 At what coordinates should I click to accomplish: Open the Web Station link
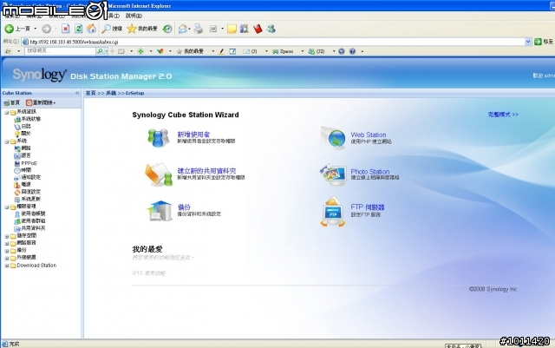[369, 135]
